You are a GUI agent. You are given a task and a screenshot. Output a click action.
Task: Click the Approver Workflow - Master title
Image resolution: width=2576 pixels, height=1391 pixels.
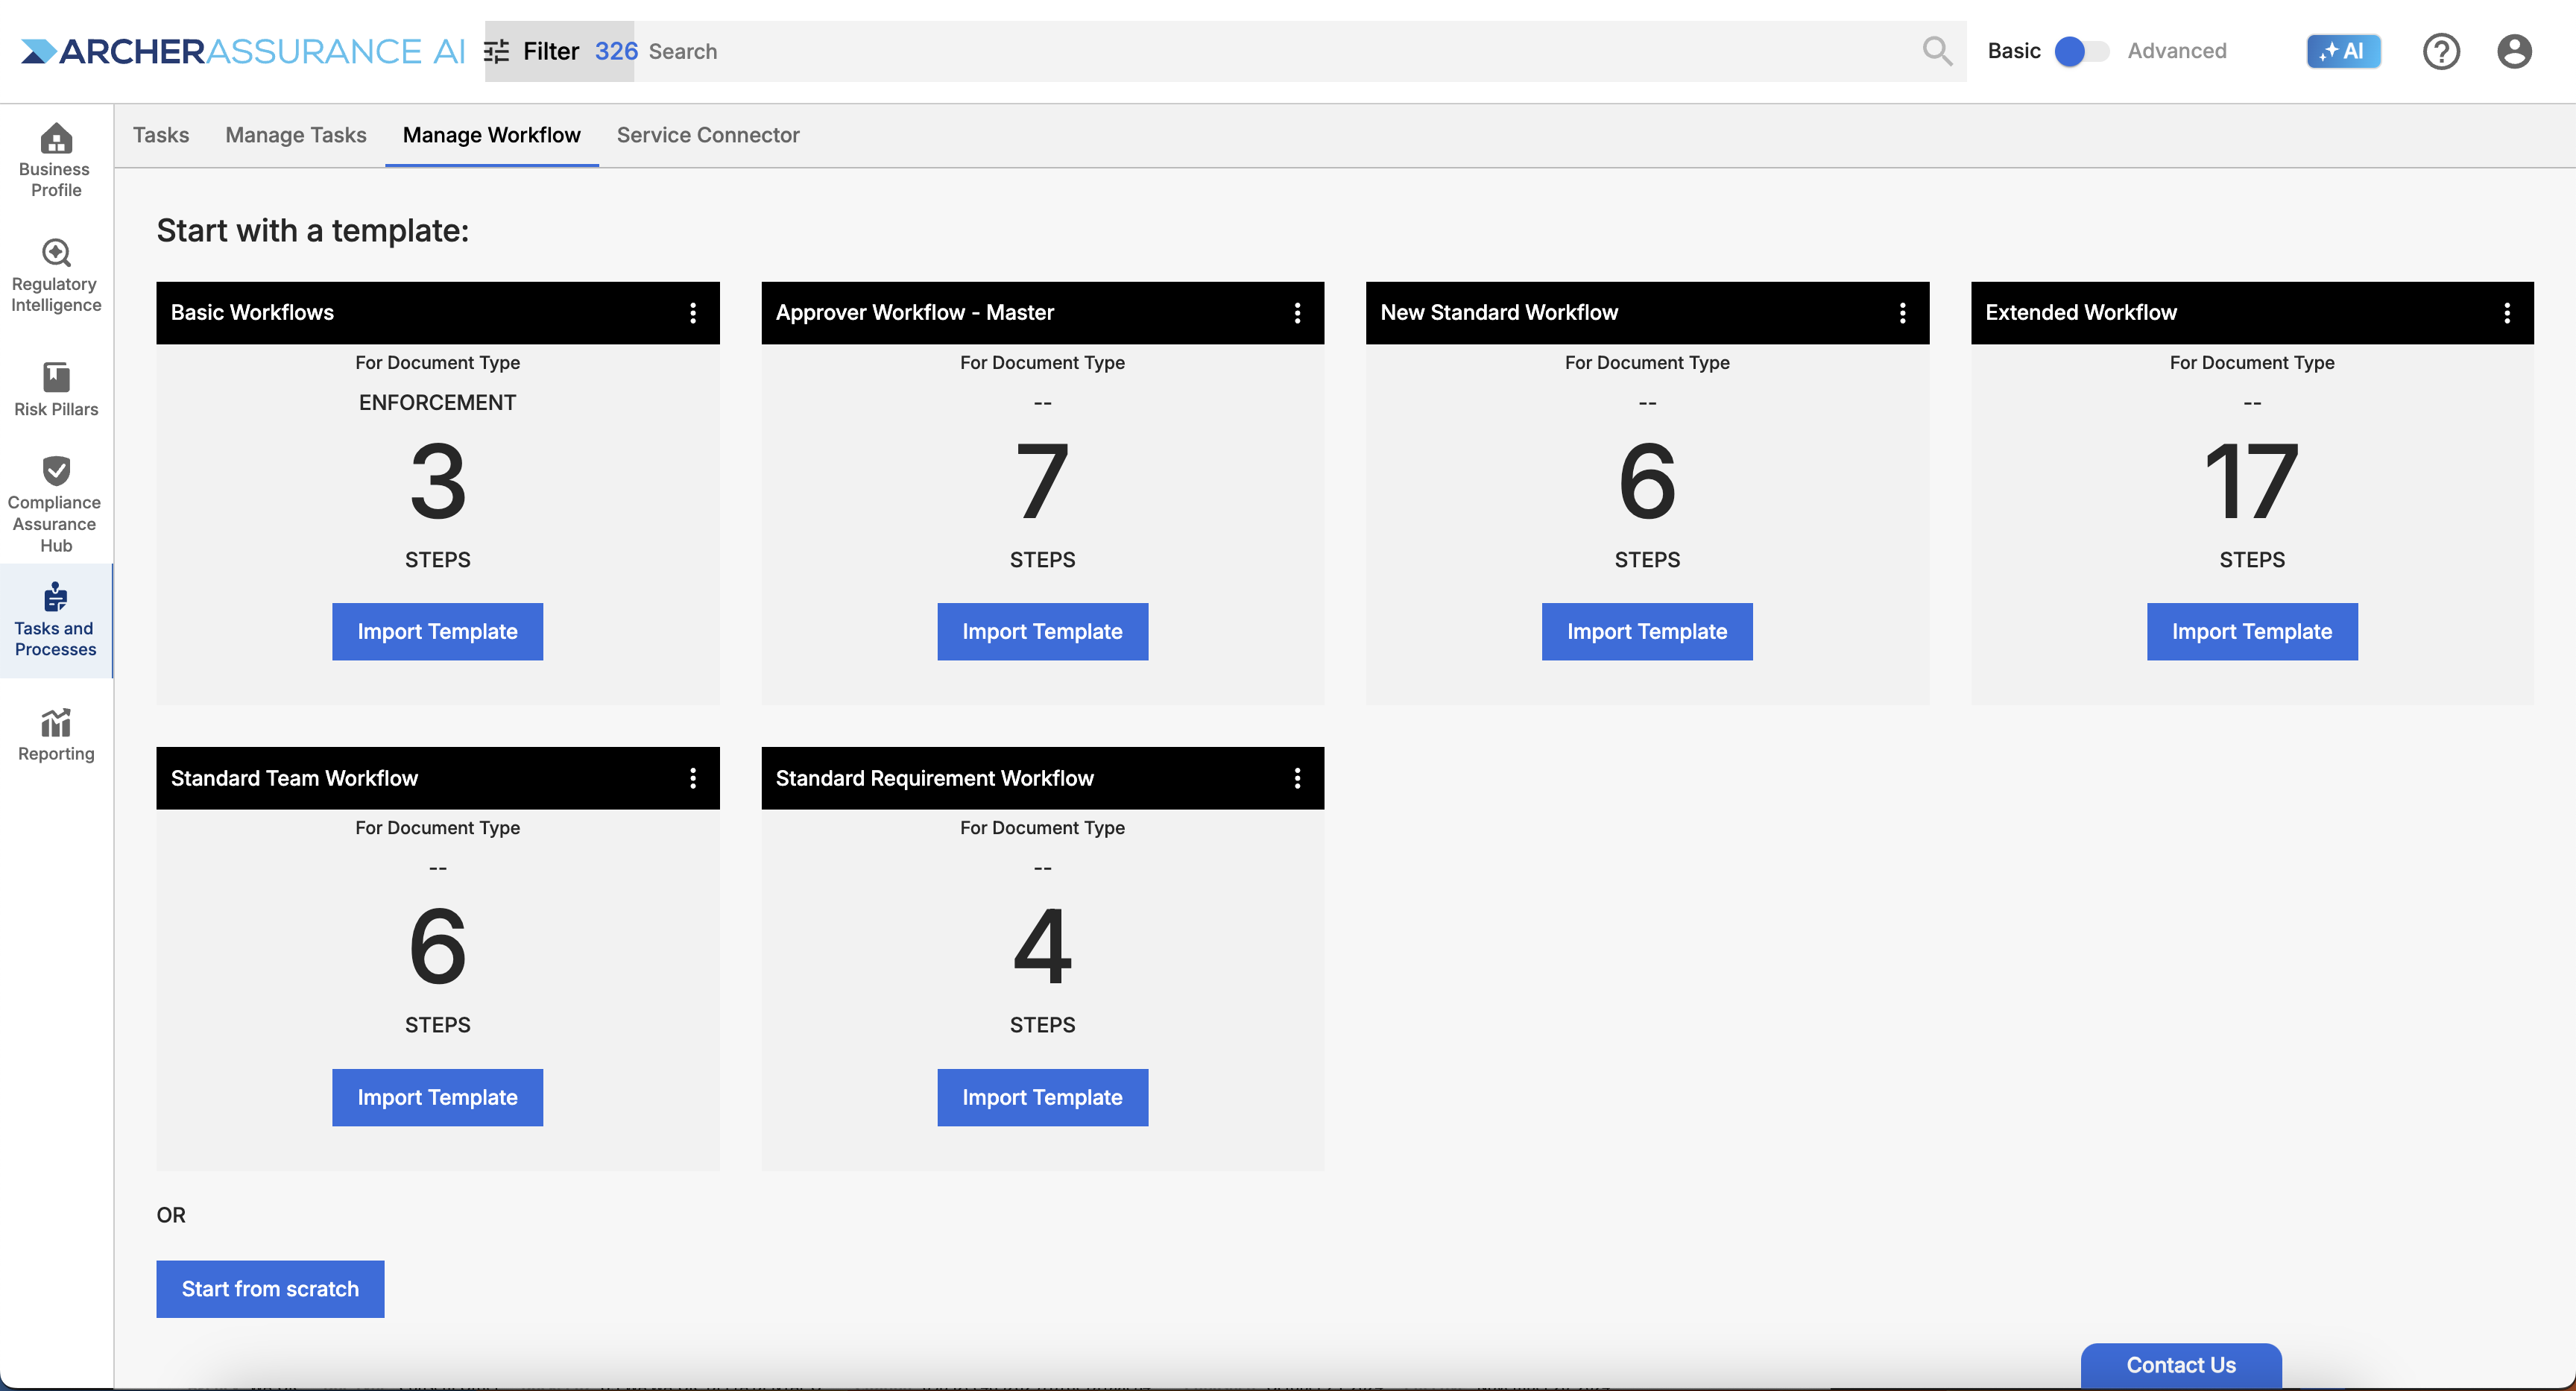tap(914, 312)
